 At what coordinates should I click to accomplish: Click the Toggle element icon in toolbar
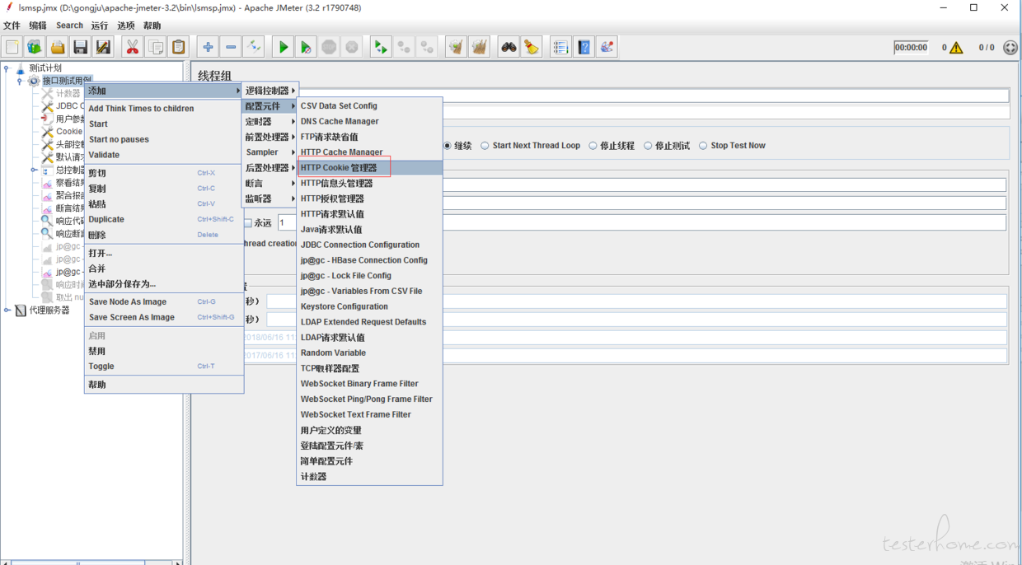254,47
